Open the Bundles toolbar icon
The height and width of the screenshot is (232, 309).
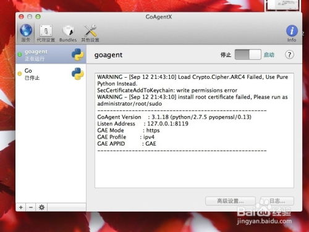coord(68,33)
